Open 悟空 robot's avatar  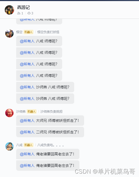[x=9, y=33]
